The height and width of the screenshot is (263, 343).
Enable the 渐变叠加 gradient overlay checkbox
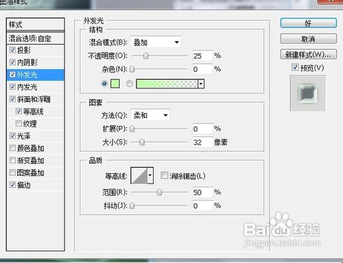point(12,160)
